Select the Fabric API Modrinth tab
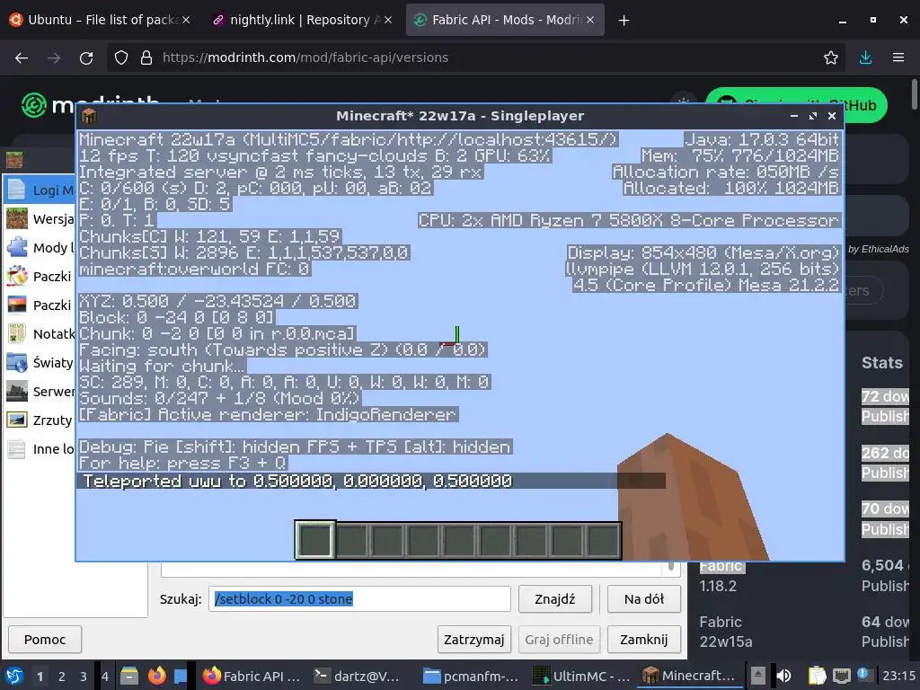The height and width of the screenshot is (690, 920). point(505,20)
